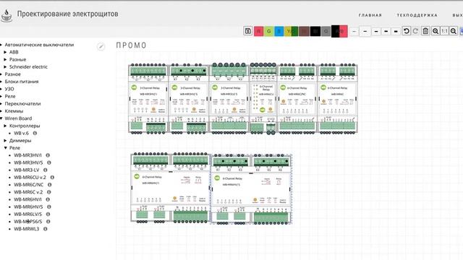Expand the Клеммы category
Viewport: 463px width, 260px height.
tap(1, 111)
